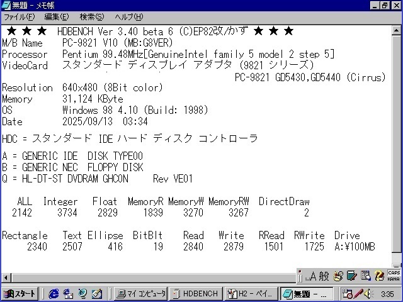This screenshot has height=302, width=403.
Task: Open the IME Pad icon on the language bar
Action: pos(338,276)
